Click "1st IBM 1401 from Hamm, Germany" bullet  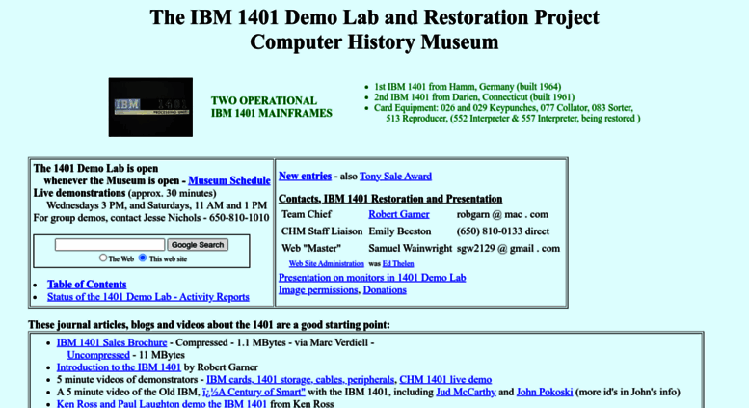(x=468, y=87)
